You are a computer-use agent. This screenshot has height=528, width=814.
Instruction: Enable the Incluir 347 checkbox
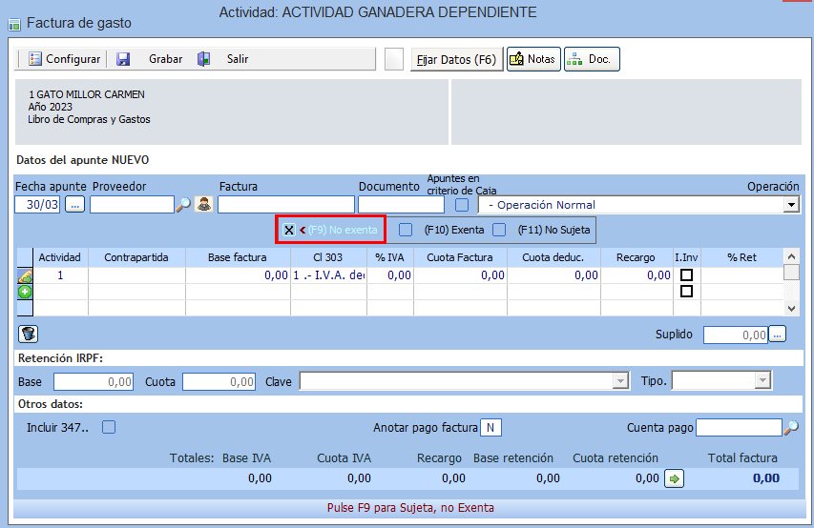[109, 427]
